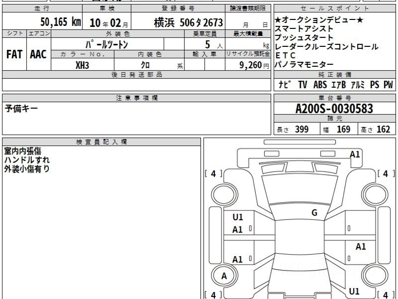Image resolution: width=398 pixels, height=299 pixels.
Task: Click the circled A wheel mark
Action: pos(224,276)
